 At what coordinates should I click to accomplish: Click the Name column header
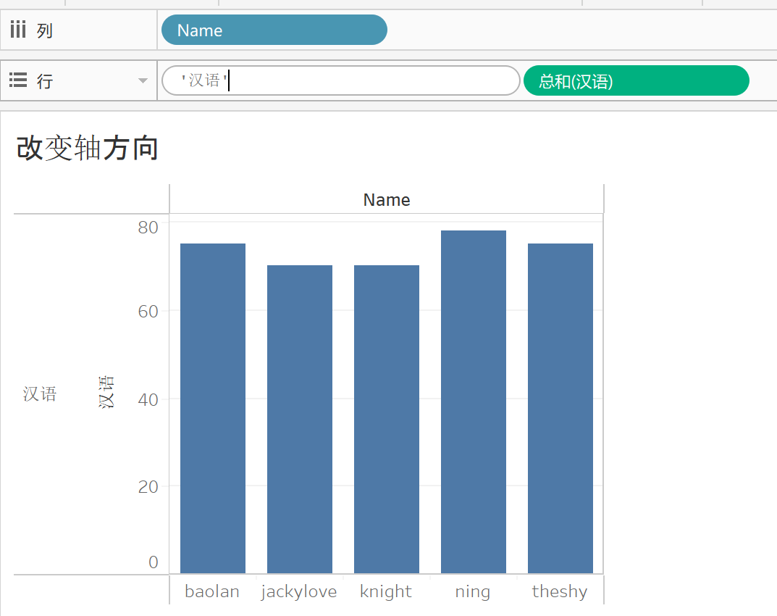(387, 200)
